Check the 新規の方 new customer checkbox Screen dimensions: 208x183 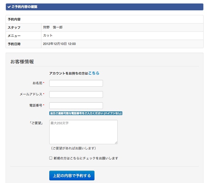51,158
